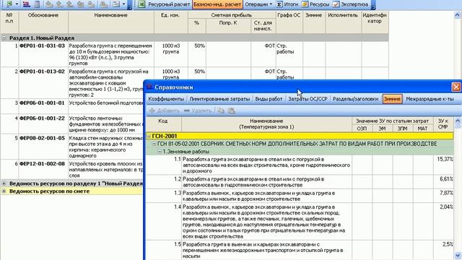Select item 1.3 with value 7,87%
The height and width of the screenshot is (260, 462).
tap(300, 196)
